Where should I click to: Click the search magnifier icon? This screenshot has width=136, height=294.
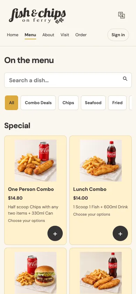pyautogui.click(x=125, y=79)
